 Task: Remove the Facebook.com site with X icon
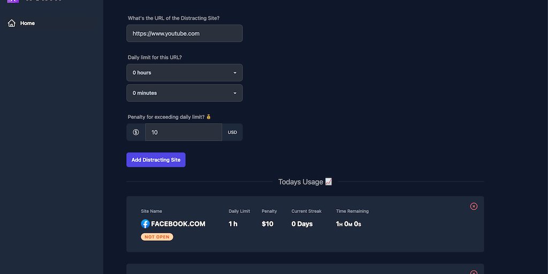tap(474, 207)
